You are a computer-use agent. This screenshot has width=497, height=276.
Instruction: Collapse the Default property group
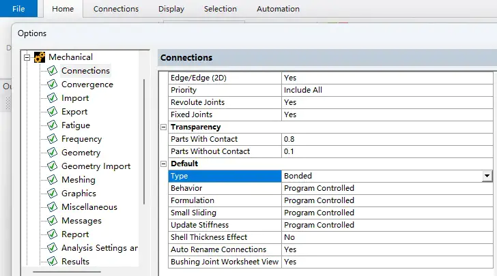(x=164, y=164)
